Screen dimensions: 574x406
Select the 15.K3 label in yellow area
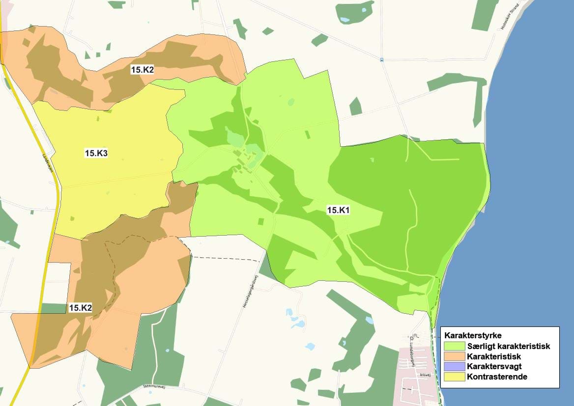click(96, 153)
